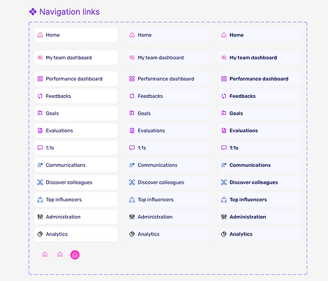Click My team dashboard people icon, left column
This screenshot has height=281, width=328.
[40, 57]
